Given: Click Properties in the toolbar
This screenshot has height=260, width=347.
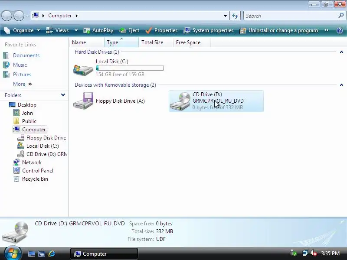Looking at the screenshot, I should click(x=161, y=30).
